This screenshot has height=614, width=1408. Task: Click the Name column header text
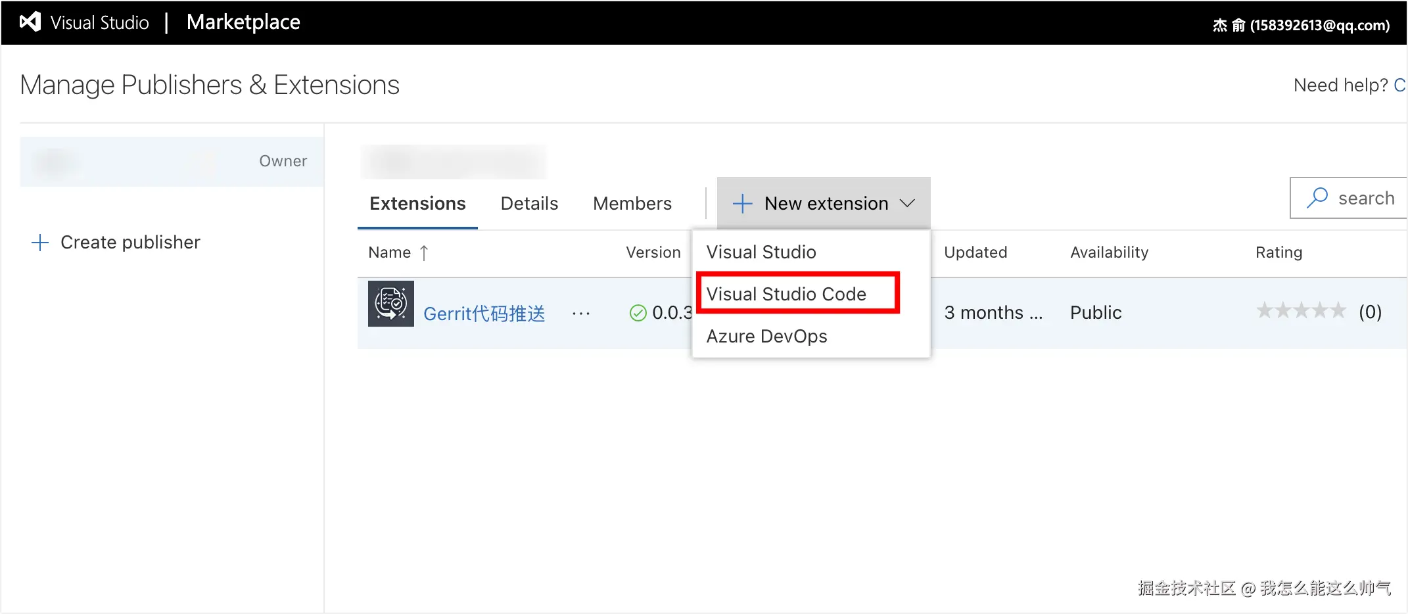[390, 252]
